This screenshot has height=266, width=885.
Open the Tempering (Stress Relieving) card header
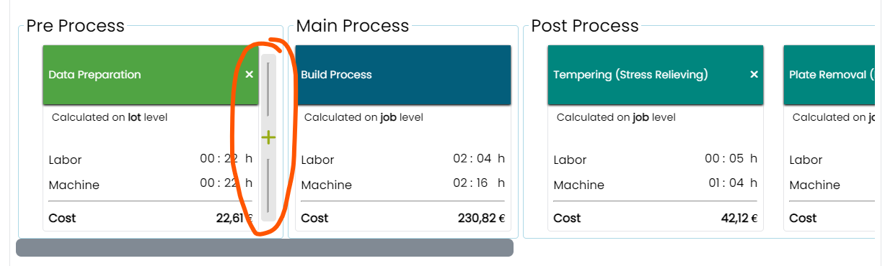656,75
